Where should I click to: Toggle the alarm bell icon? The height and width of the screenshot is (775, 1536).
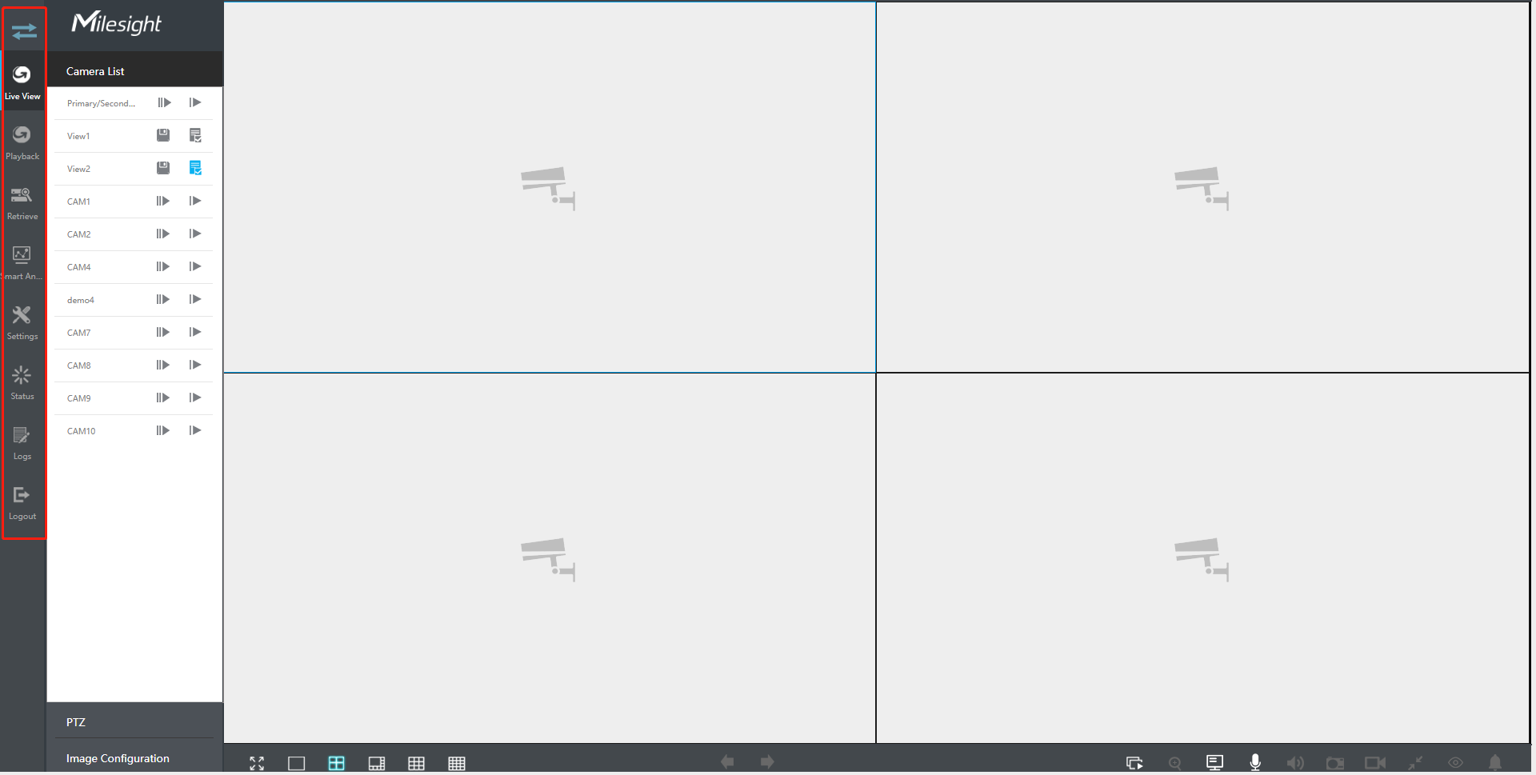point(1494,762)
